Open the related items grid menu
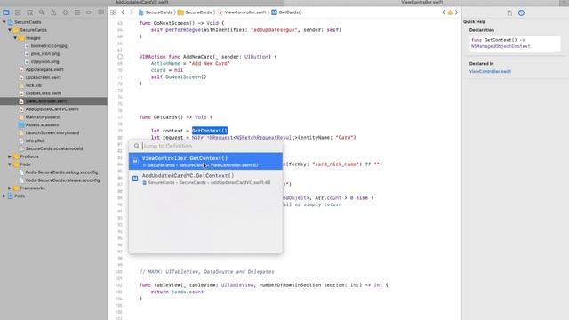Viewport: 569px width, 320px height. point(113,12)
